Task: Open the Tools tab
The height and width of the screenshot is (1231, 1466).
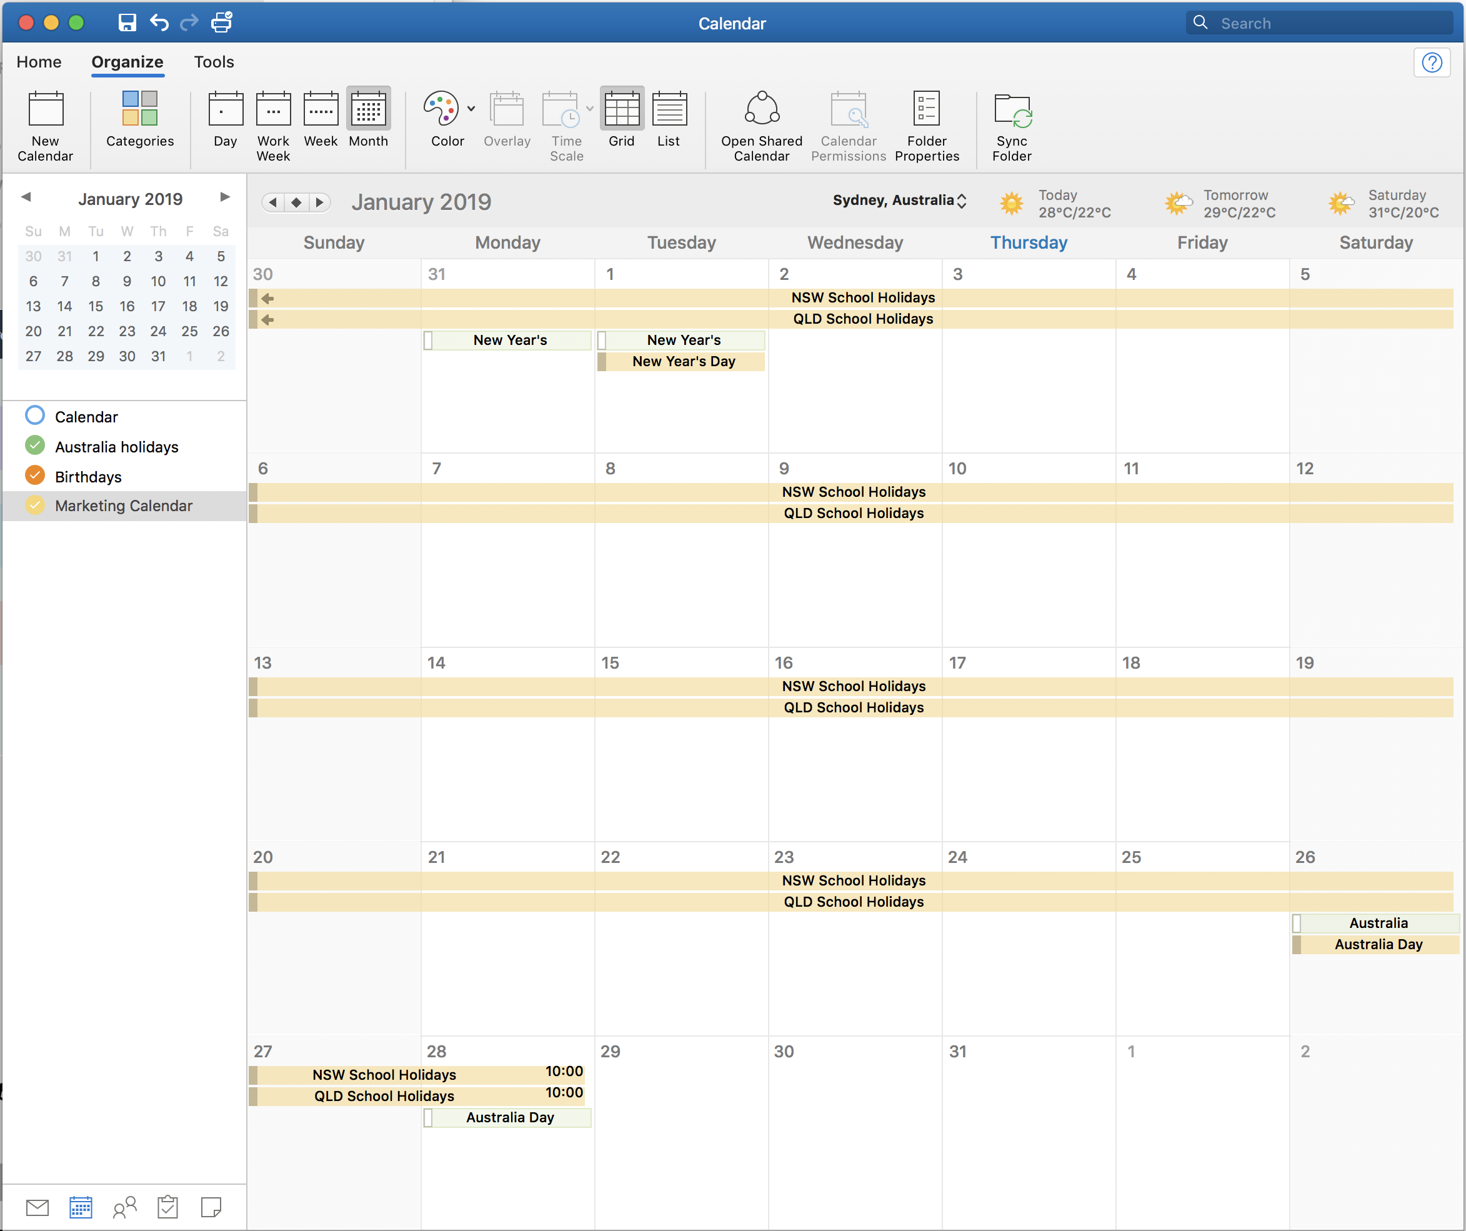Action: point(214,61)
